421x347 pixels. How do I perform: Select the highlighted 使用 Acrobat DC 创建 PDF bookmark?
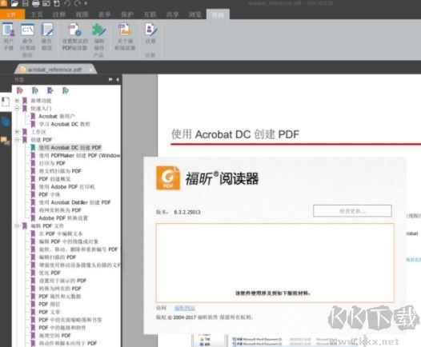click(x=70, y=147)
